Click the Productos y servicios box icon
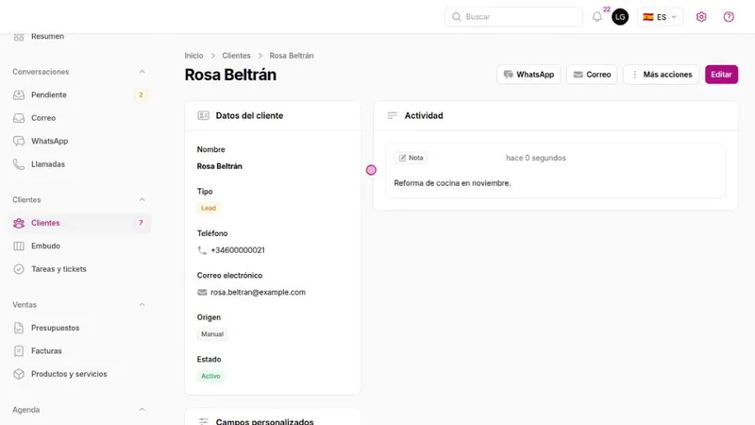This screenshot has height=425, width=755. tap(19, 374)
